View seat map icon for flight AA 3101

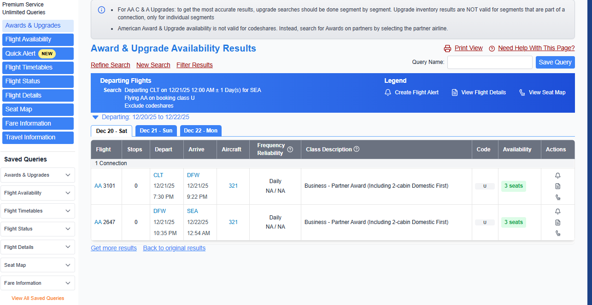[x=557, y=197]
